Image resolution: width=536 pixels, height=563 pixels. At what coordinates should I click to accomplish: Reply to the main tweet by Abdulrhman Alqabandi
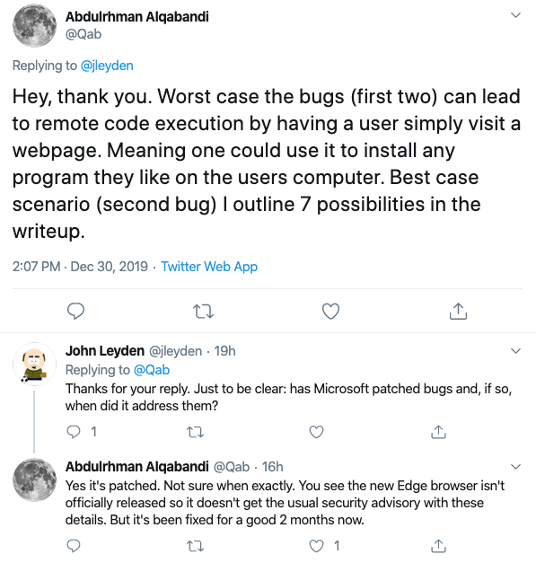coord(75,311)
